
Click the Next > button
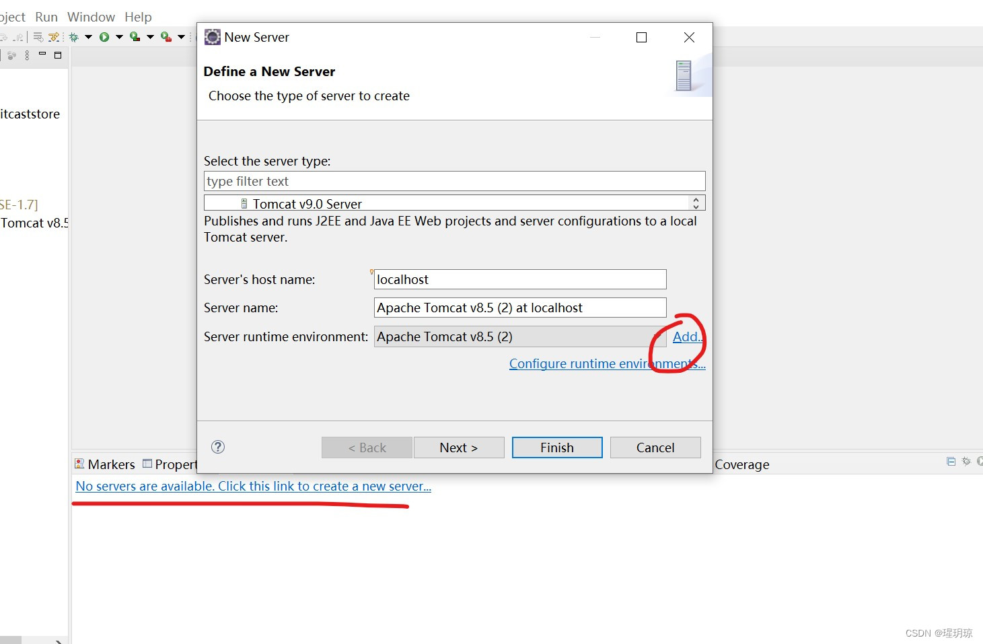pos(459,448)
